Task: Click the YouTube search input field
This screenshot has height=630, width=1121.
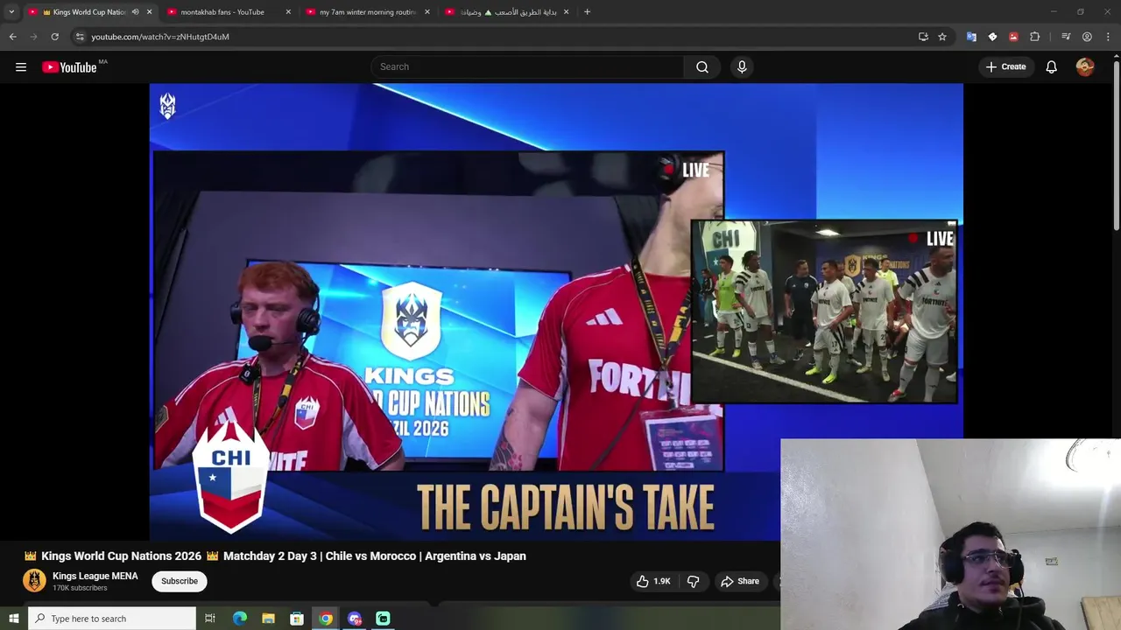Action: pos(528,66)
